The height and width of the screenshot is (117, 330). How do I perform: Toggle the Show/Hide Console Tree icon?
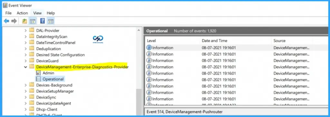33,21
